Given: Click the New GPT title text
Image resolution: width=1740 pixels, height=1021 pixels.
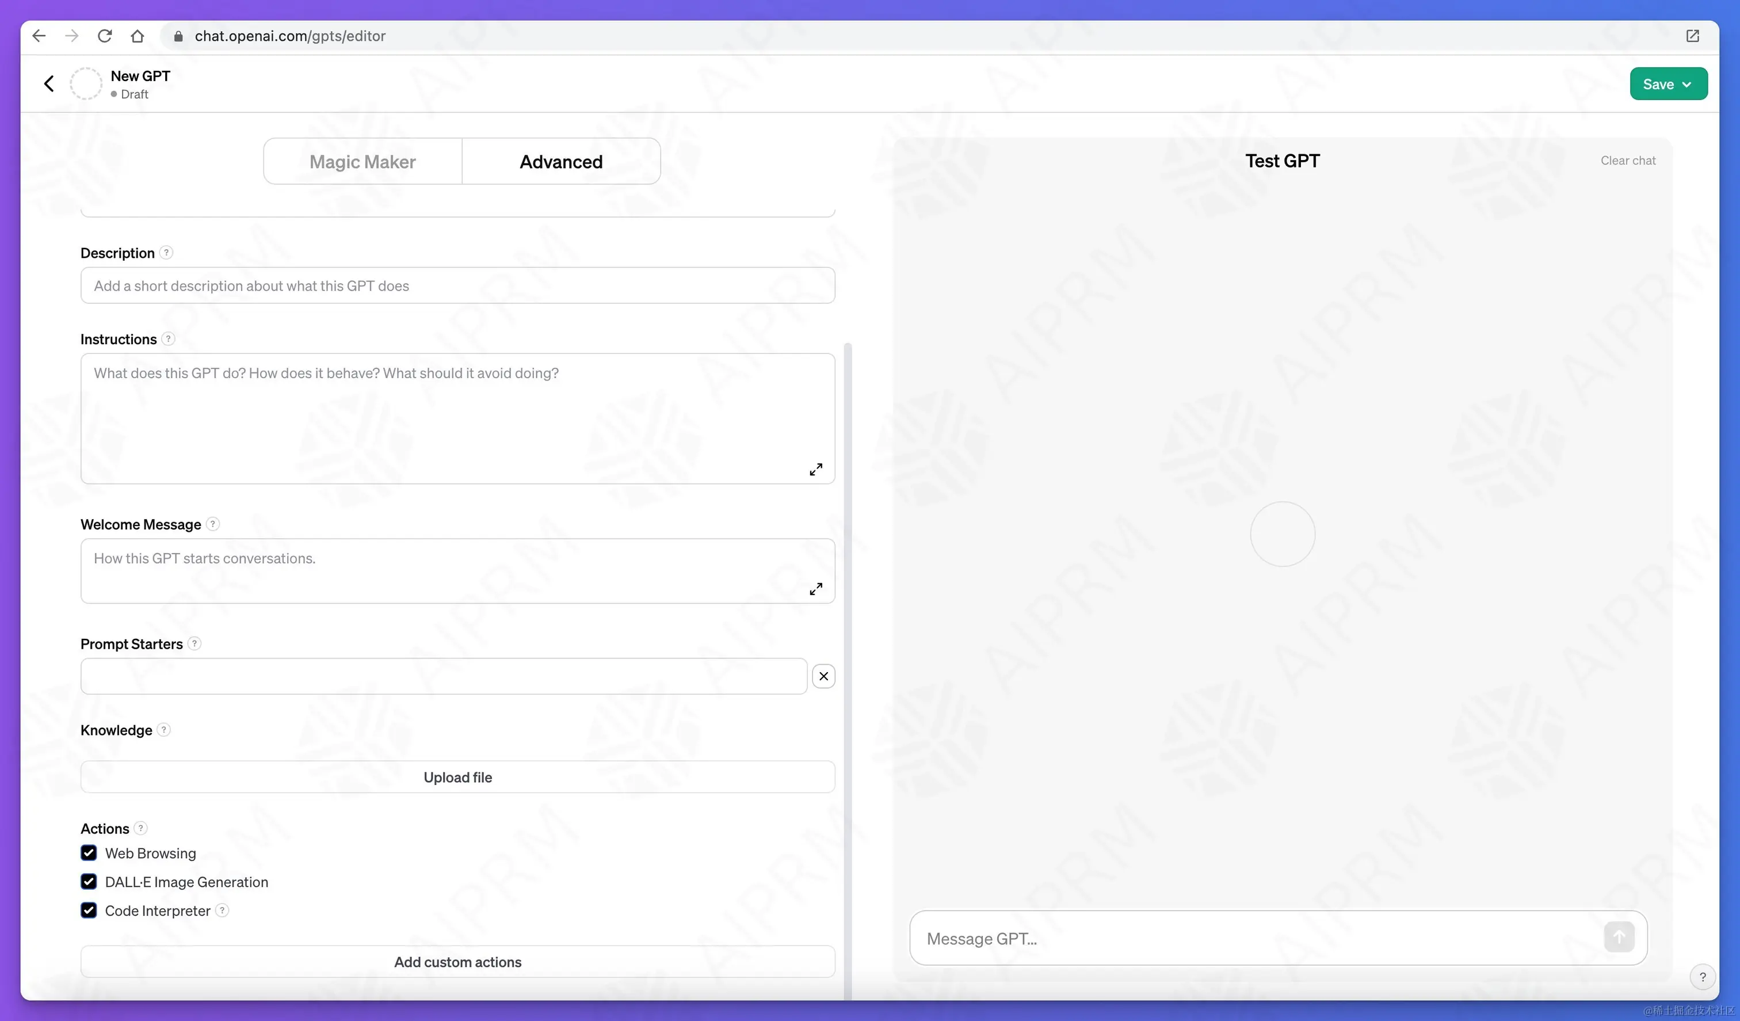Looking at the screenshot, I should point(140,76).
